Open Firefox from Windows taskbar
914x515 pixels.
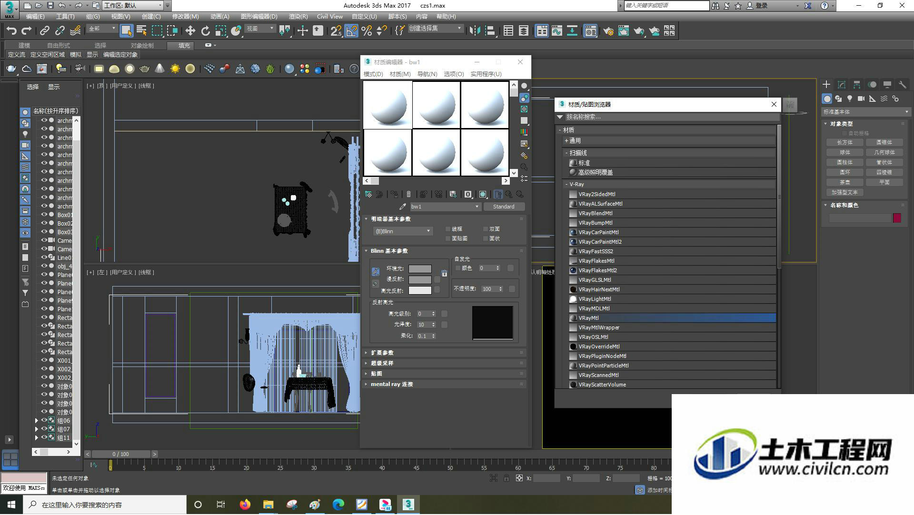pyautogui.click(x=245, y=505)
